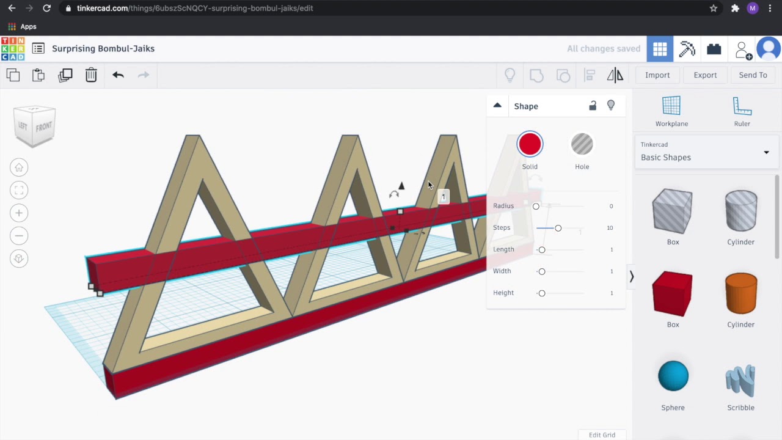Select the blue Sphere shape

(673, 376)
